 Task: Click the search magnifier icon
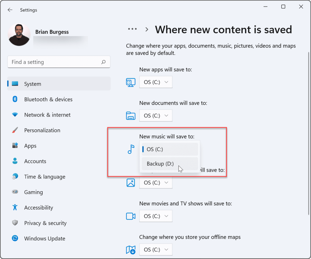pyautogui.click(x=103, y=62)
